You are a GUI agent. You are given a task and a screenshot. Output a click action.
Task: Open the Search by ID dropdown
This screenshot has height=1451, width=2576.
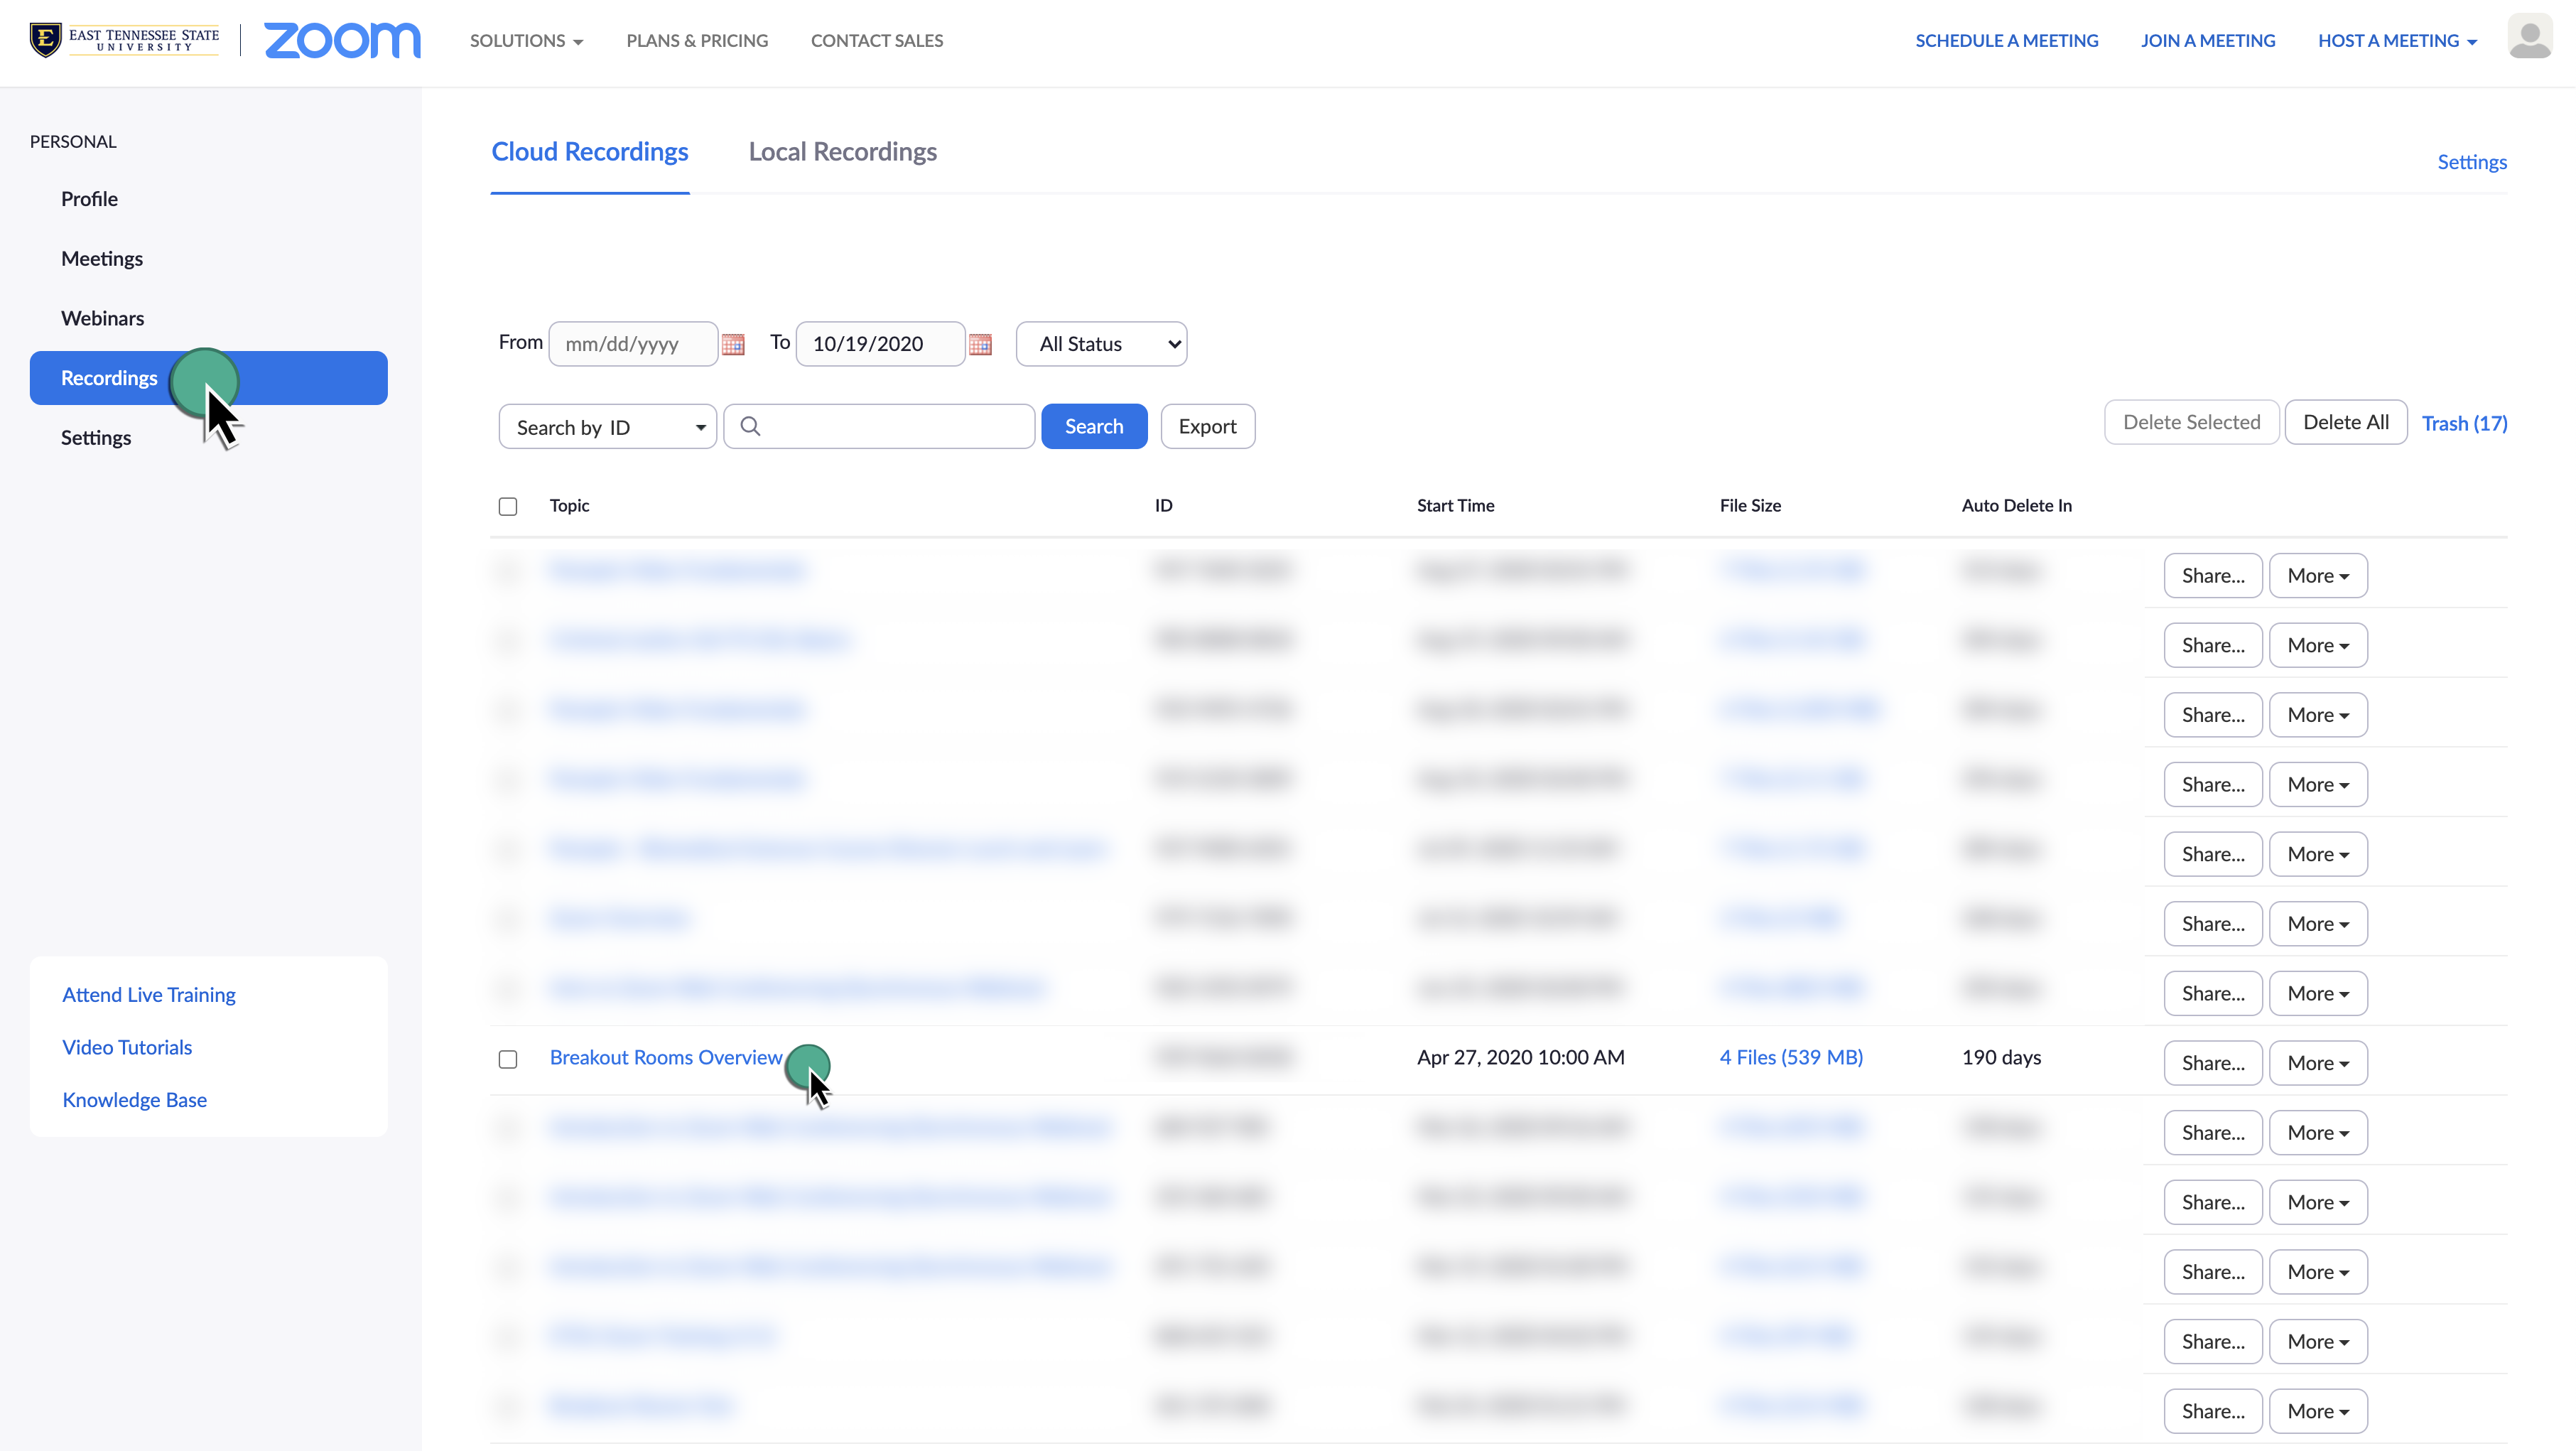[607, 428]
